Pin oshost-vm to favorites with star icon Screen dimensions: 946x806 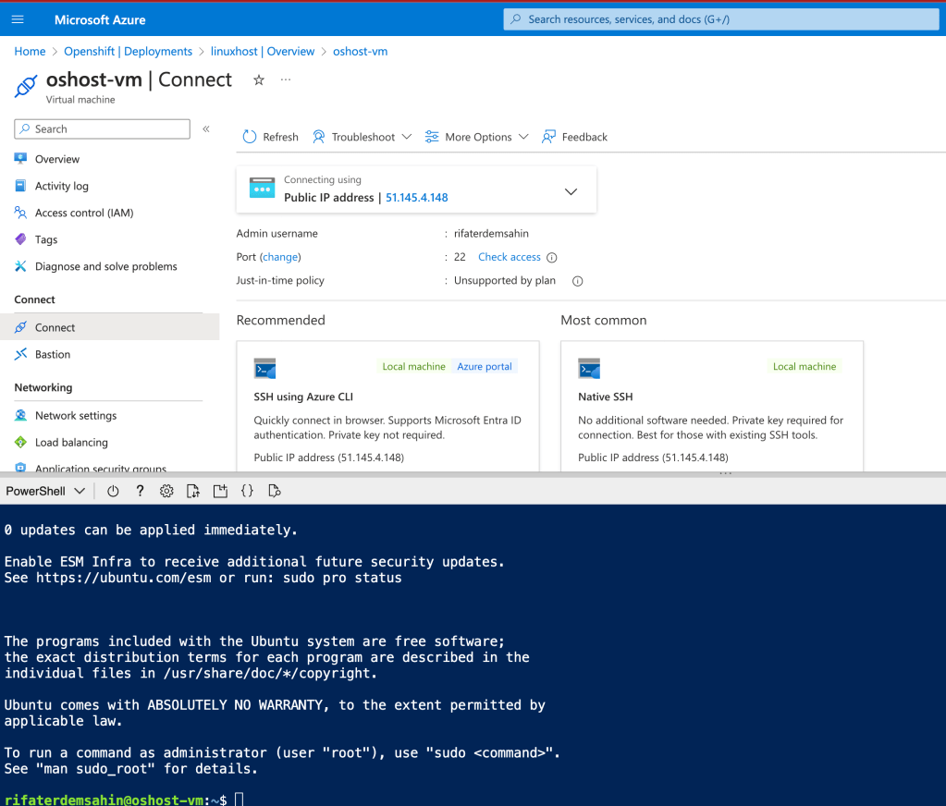(x=259, y=79)
